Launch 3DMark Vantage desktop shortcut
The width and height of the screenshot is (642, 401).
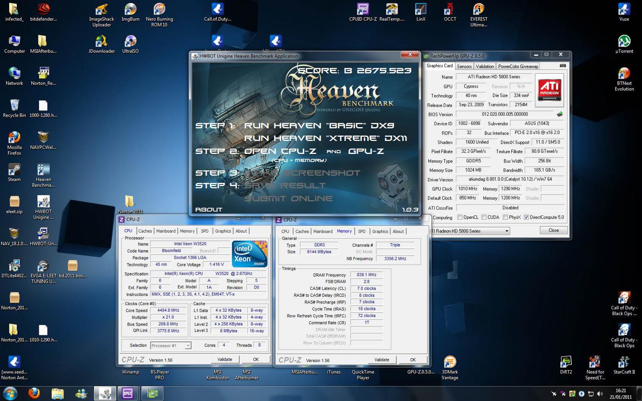[450, 368]
